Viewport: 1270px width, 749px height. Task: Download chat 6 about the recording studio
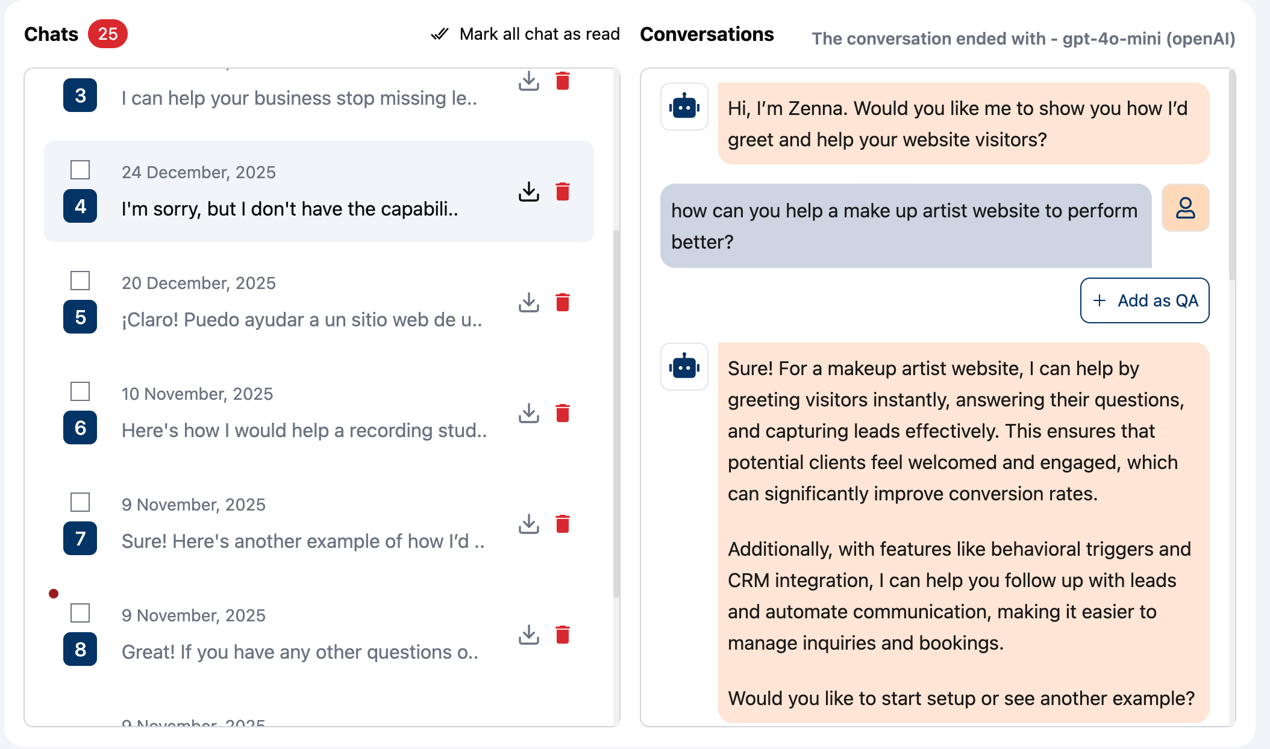528,414
